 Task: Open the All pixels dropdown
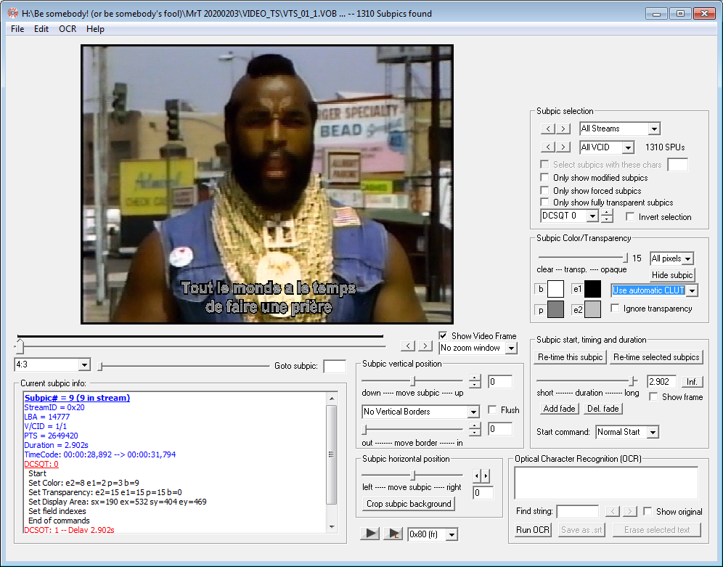point(688,258)
